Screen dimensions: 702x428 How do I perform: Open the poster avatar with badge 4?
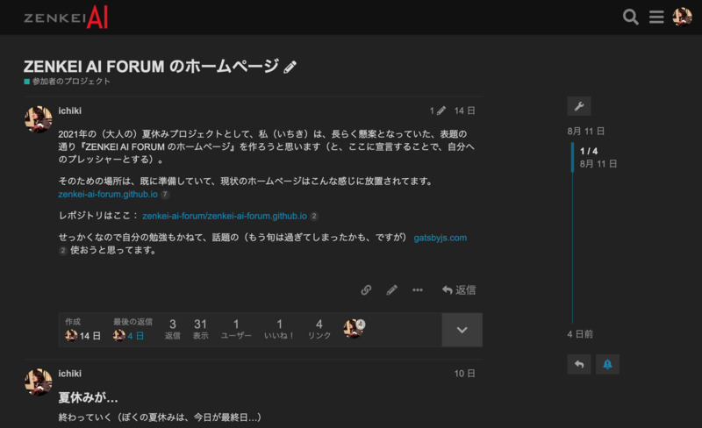(354, 329)
